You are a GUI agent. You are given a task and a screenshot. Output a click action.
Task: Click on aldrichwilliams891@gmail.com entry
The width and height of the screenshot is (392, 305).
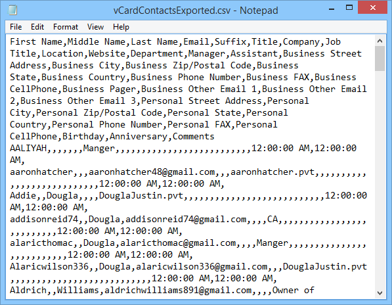pos(178,291)
